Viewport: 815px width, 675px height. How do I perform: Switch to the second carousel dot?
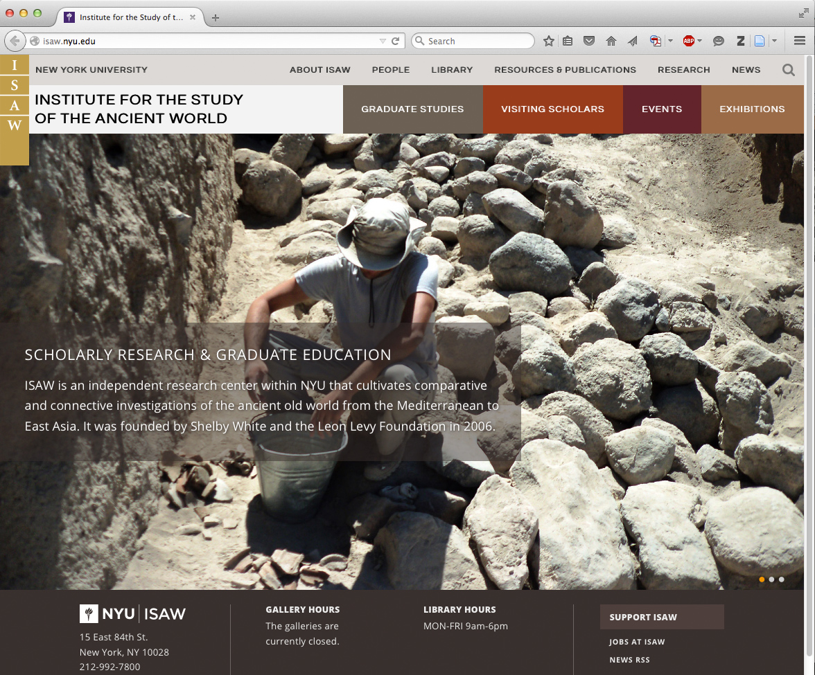[772, 579]
